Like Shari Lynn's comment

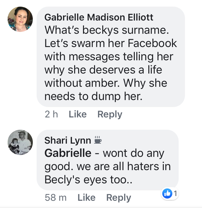click(86, 198)
